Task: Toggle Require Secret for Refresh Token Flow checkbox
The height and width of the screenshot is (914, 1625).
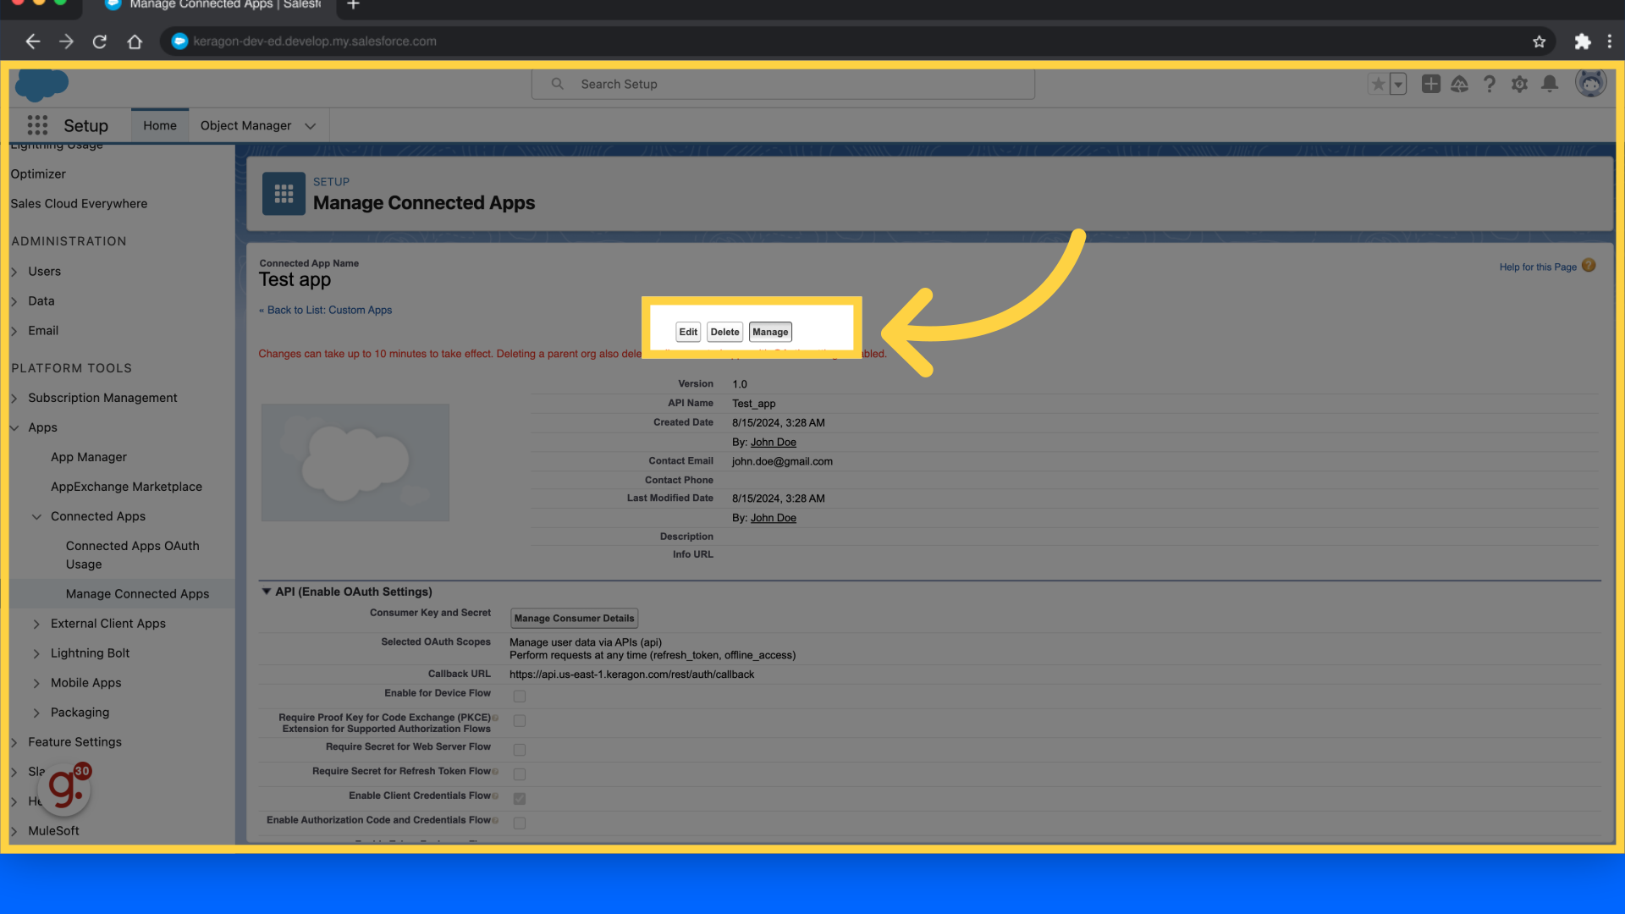Action: pyautogui.click(x=520, y=775)
